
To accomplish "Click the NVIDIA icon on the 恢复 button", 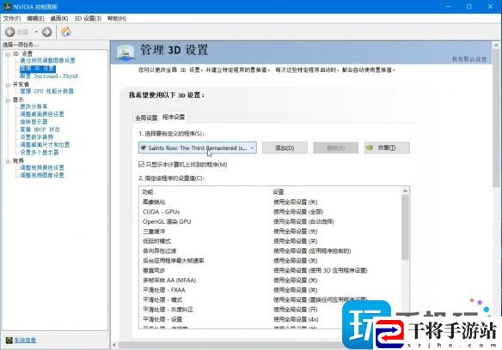I will point(370,148).
